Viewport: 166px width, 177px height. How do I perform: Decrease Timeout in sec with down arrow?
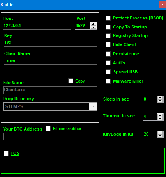[x=160, y=119]
